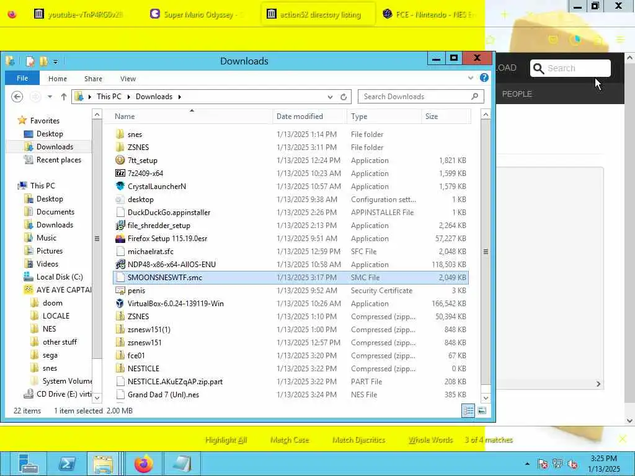Screen dimensions: 635x476
Task: Expand the ribbon chevron
Action: coord(471,77)
